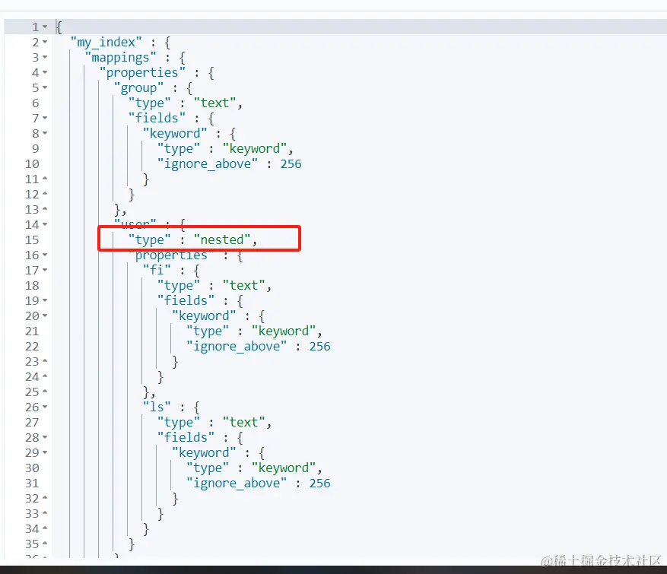Collapse "my_index" using line 2 fold arrow
Image resolution: width=667 pixels, height=574 pixels.
click(x=45, y=42)
